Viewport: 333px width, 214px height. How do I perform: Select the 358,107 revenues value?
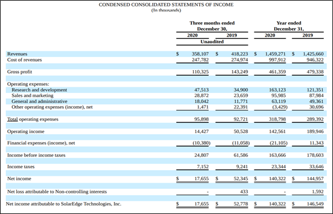click(x=200, y=54)
